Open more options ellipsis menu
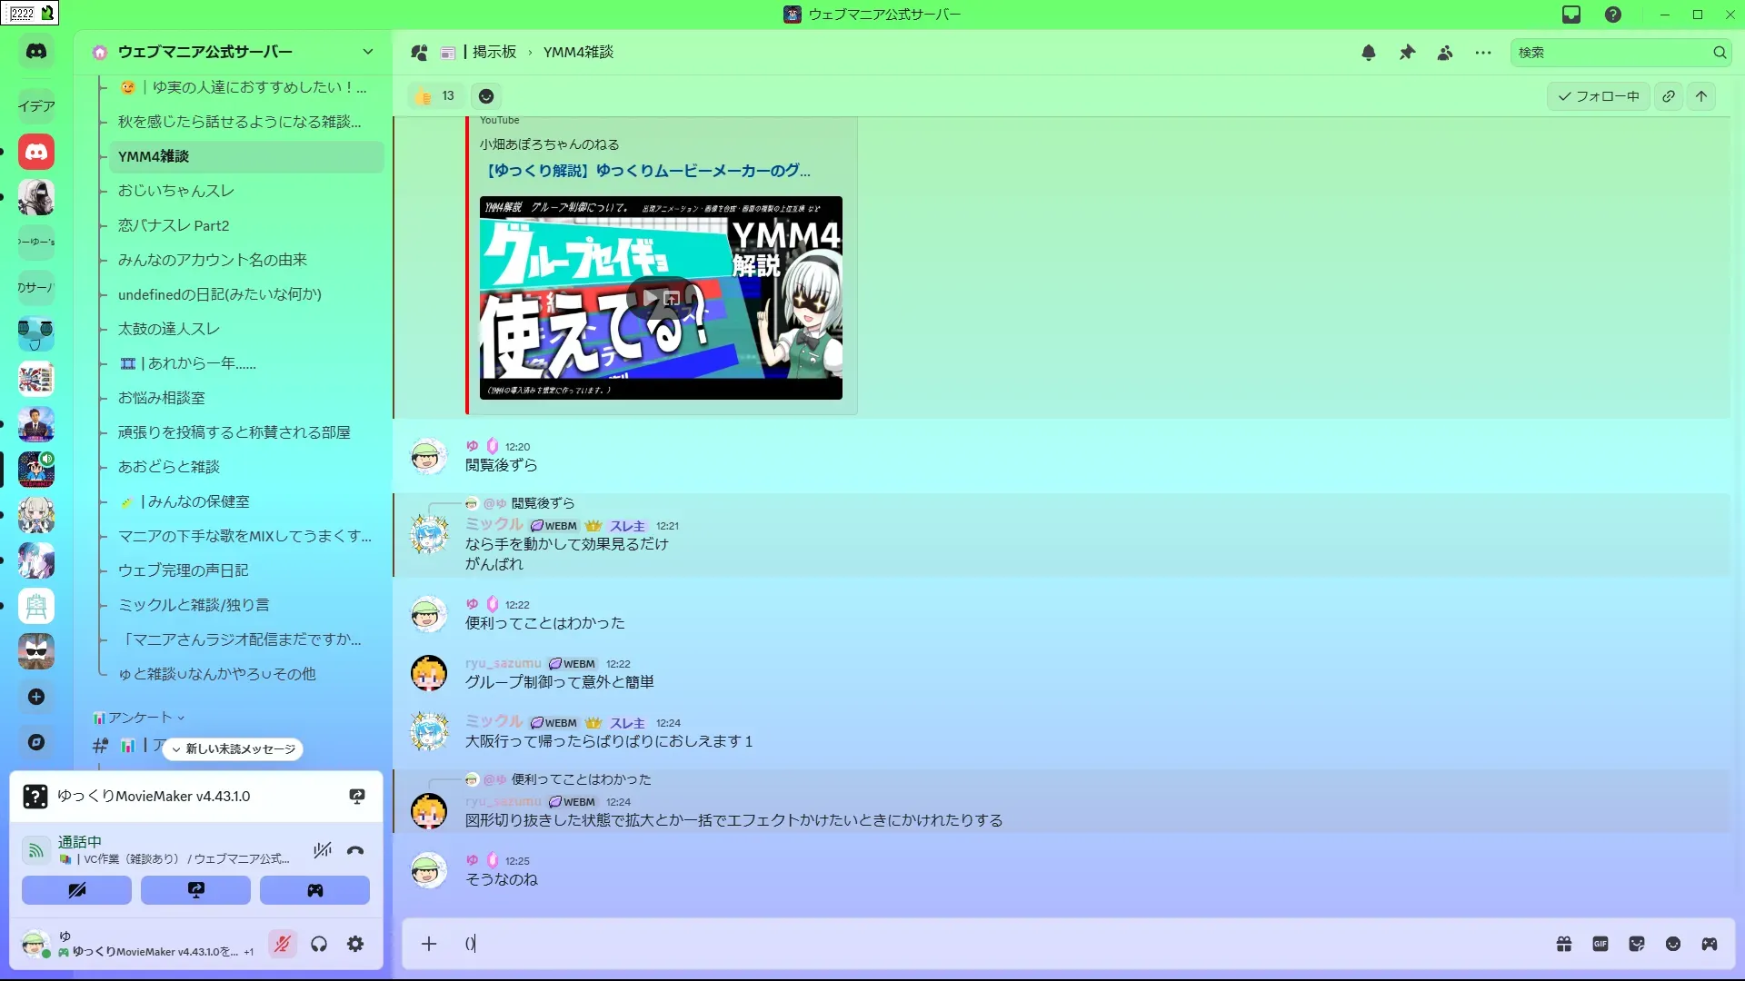 pyautogui.click(x=1483, y=53)
